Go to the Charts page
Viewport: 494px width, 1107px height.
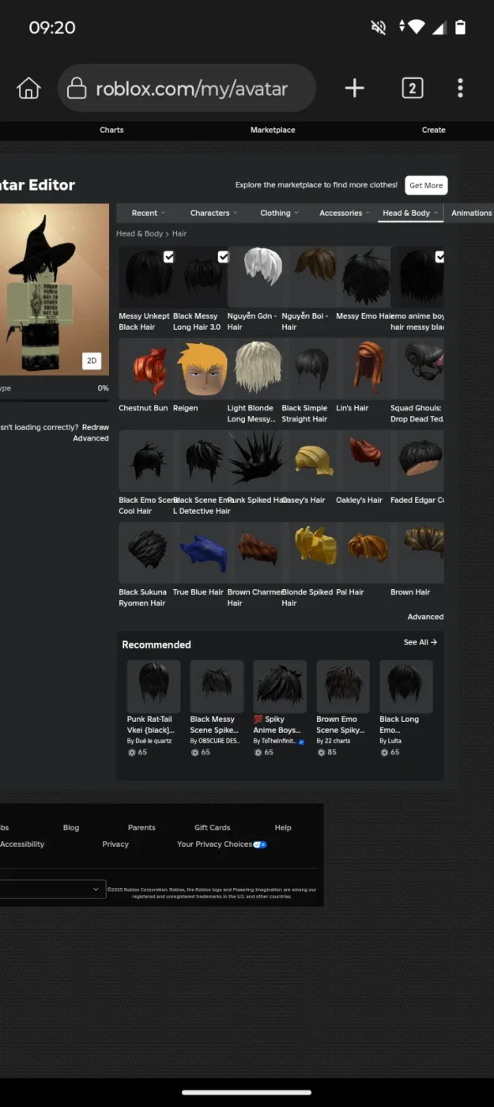pyautogui.click(x=111, y=130)
